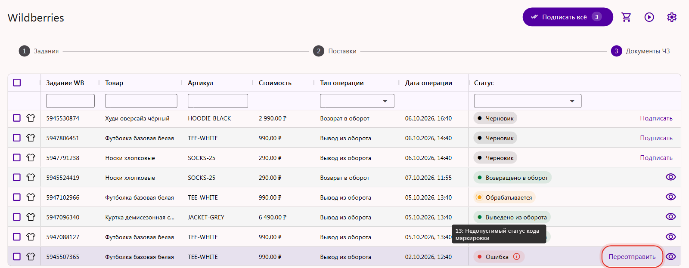Click the error info icon next to Ошибка
Image resolution: width=689 pixels, height=268 pixels.
coord(517,257)
